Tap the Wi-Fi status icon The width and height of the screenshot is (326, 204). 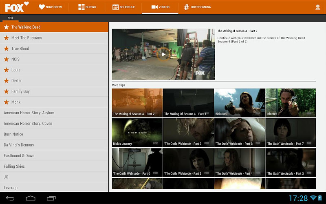(x=313, y=198)
